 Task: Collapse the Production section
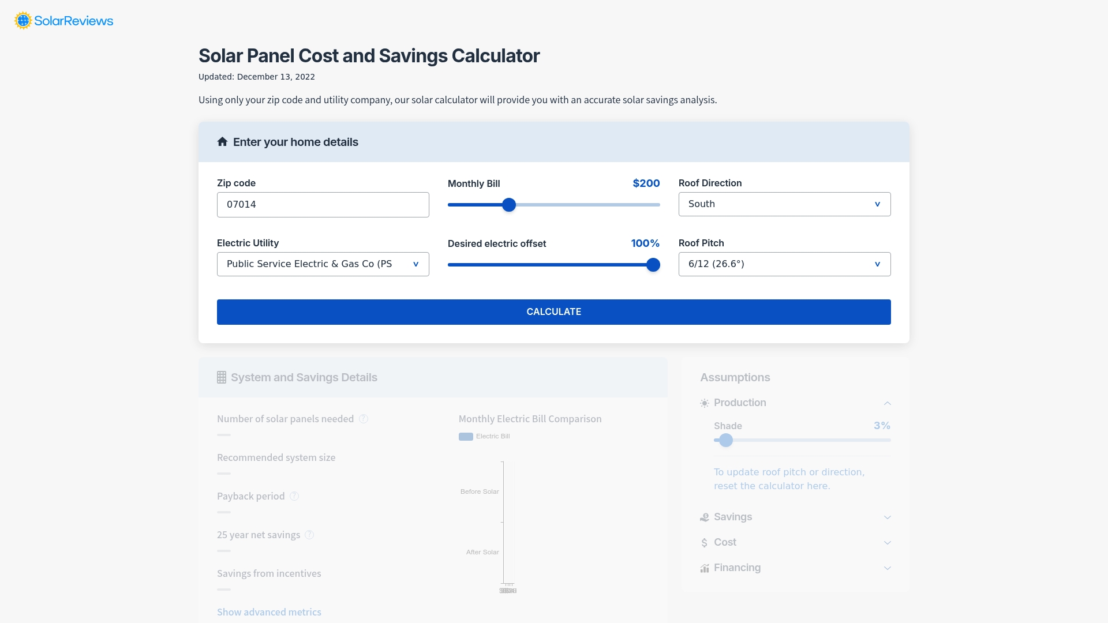pyautogui.click(x=887, y=403)
